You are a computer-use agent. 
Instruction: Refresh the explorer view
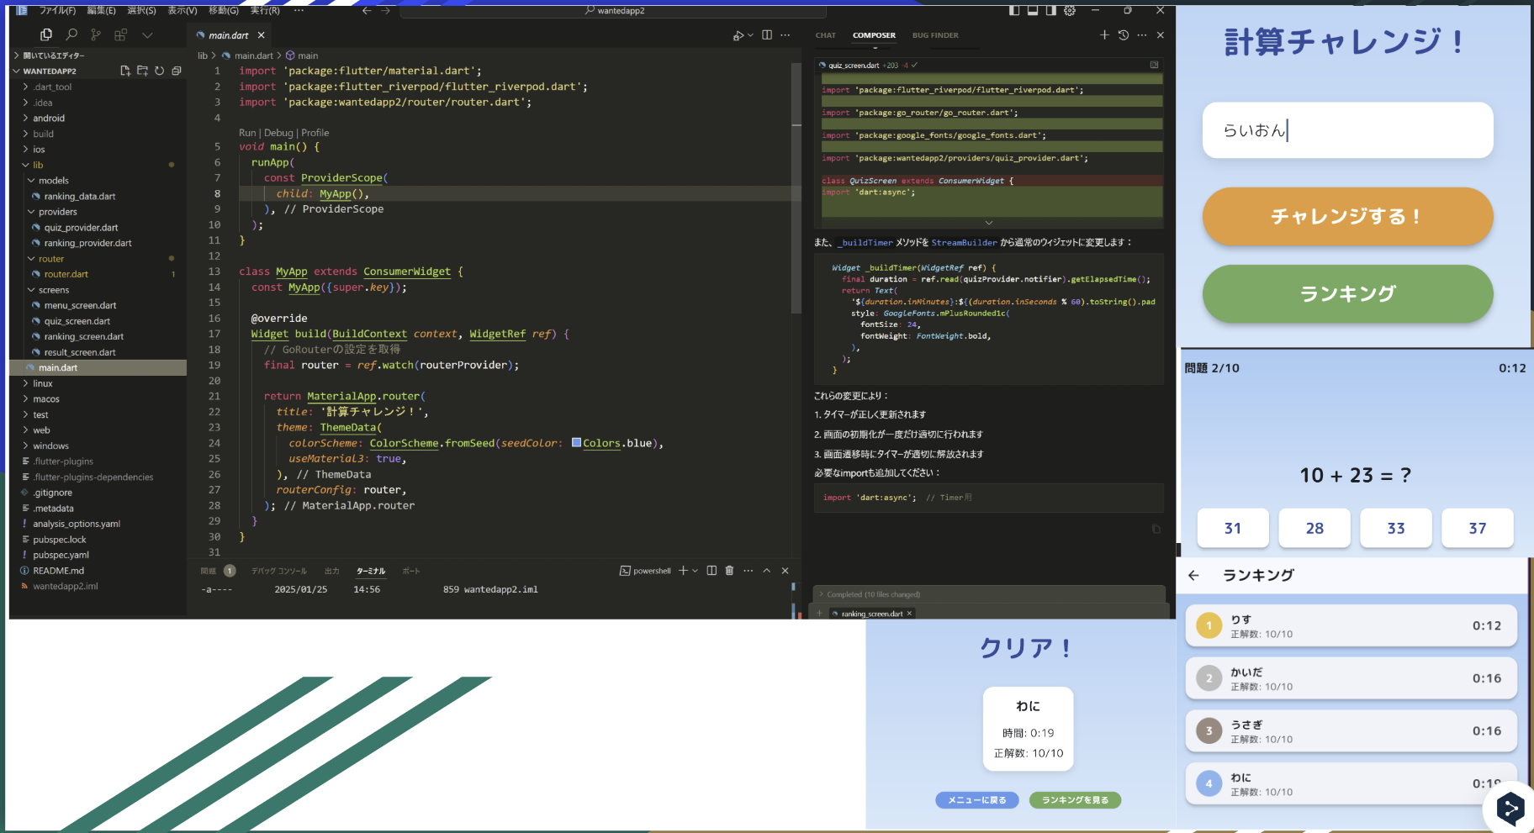tap(160, 71)
